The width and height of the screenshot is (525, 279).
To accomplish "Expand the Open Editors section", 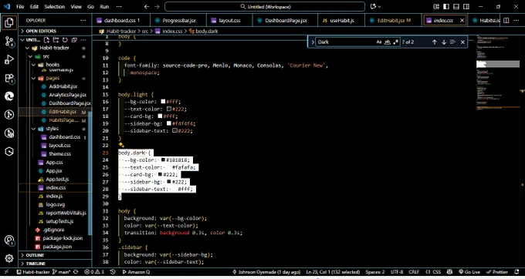I will click(x=55, y=31).
